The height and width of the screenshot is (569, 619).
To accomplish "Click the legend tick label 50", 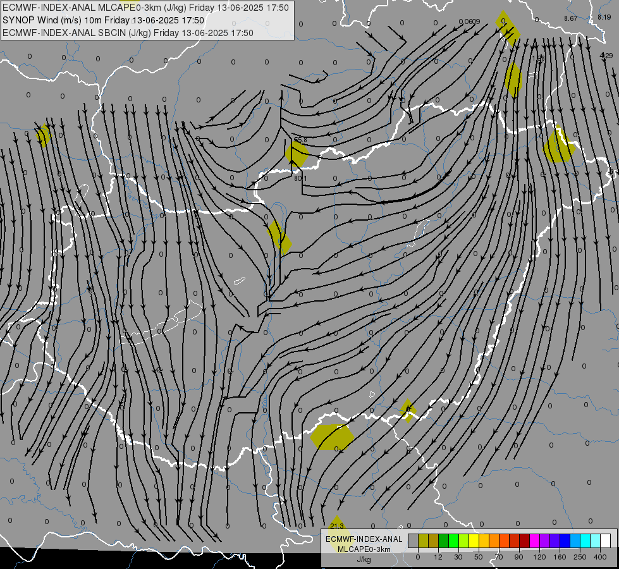I will click(x=479, y=557).
